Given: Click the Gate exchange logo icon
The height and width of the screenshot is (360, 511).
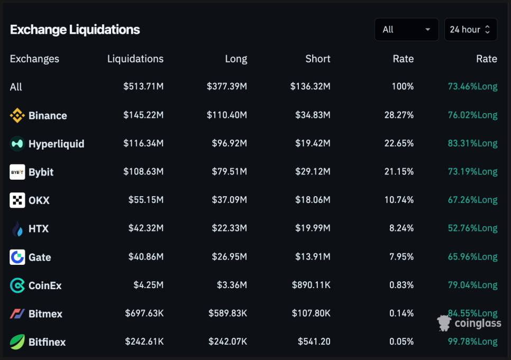Looking at the screenshot, I should [x=17, y=257].
